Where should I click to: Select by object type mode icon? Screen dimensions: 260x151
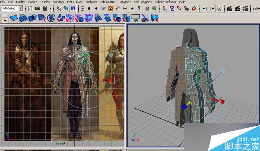[66, 9]
